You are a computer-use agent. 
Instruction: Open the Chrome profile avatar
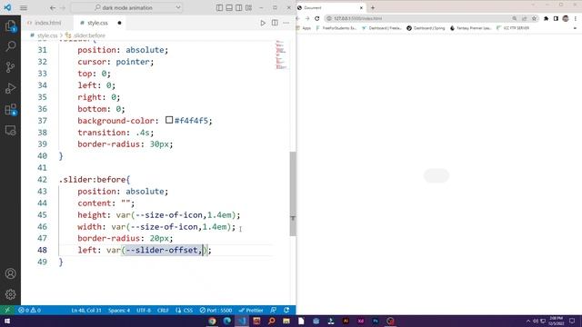(566, 18)
